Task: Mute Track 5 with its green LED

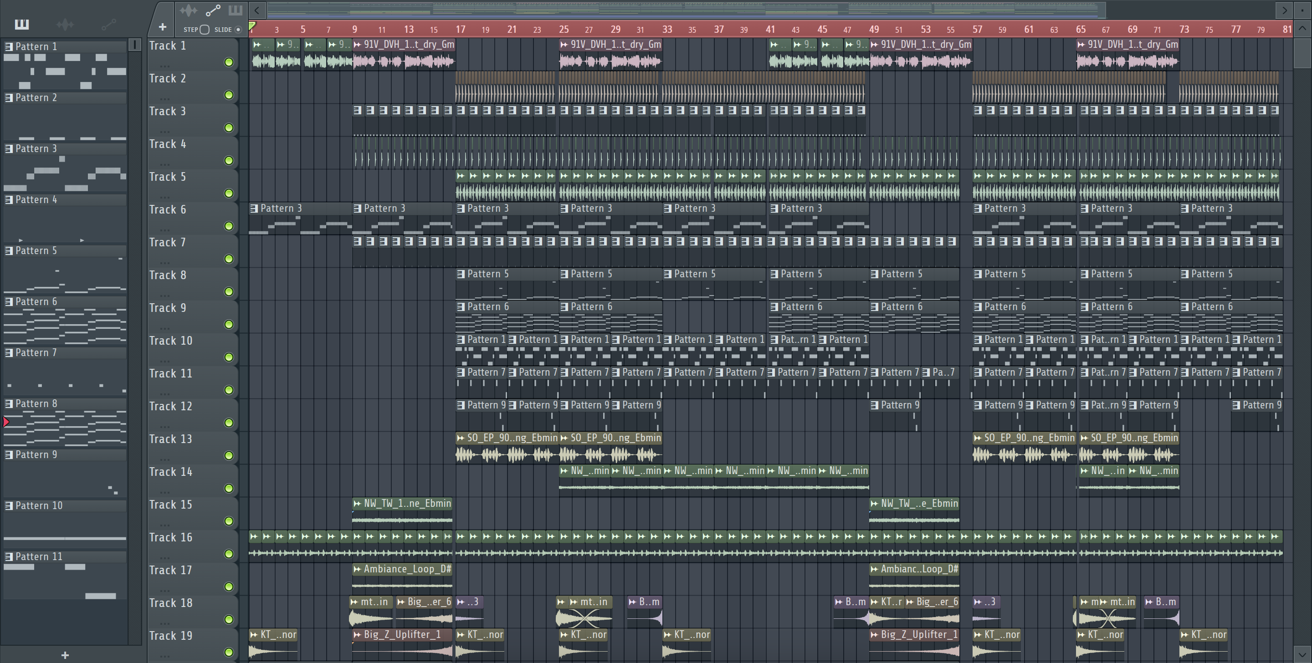Action: (x=229, y=194)
